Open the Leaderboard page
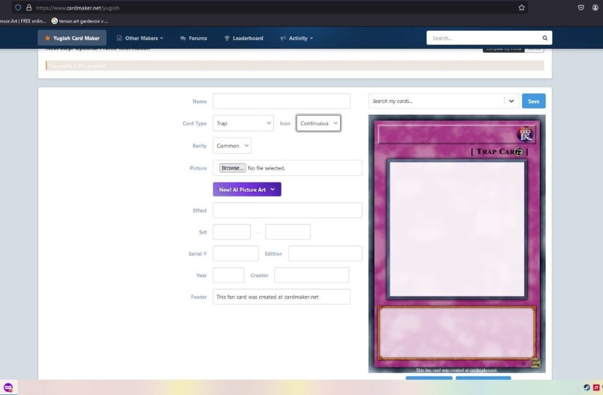This screenshot has height=395, width=603. [244, 38]
